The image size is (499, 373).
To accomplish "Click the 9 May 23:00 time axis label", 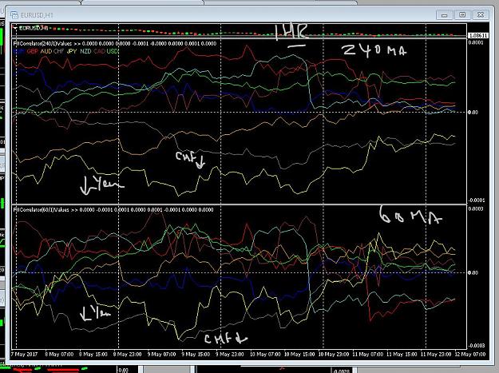I will [x=230, y=354].
